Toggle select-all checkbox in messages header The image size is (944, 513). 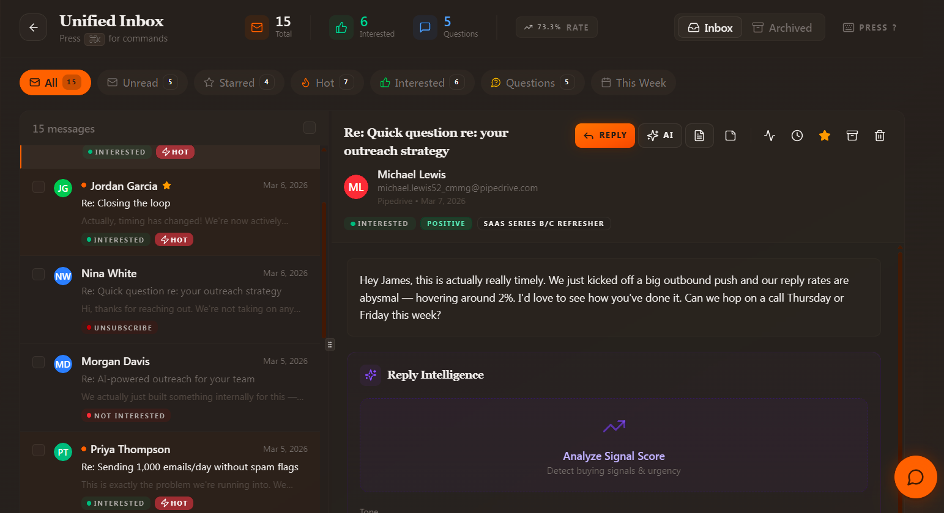(x=310, y=128)
